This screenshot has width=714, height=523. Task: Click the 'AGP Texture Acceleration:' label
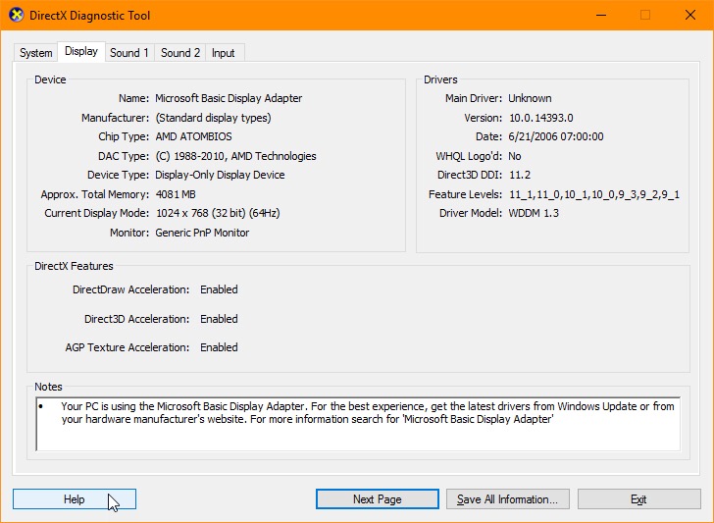pos(127,347)
